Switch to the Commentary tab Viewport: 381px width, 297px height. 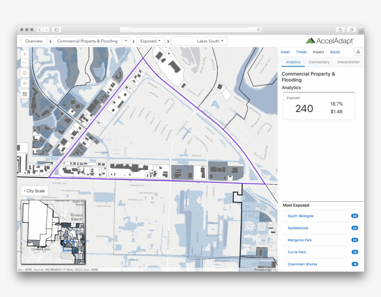tap(319, 62)
